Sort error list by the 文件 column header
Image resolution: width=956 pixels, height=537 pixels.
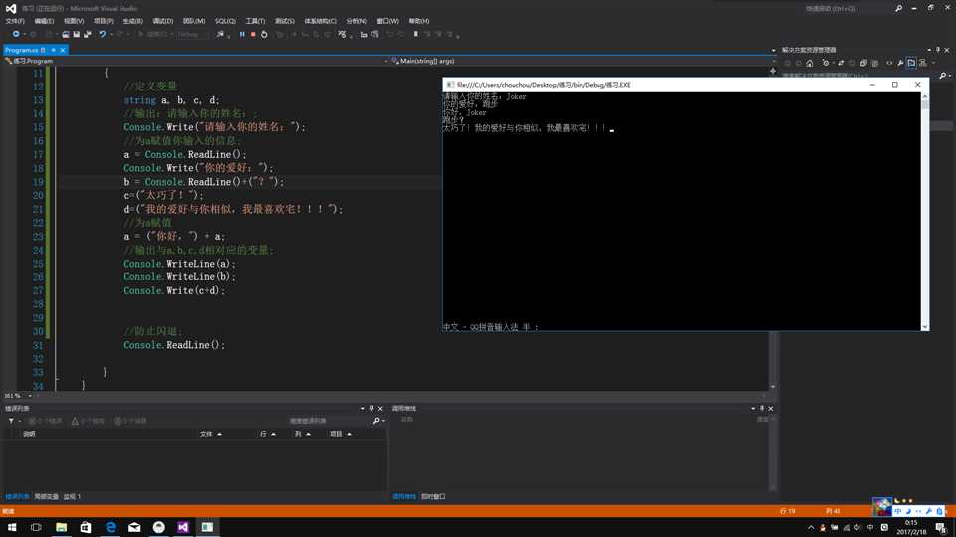[206, 434]
